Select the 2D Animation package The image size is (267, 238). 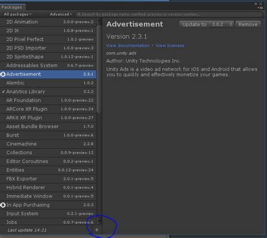48,22
